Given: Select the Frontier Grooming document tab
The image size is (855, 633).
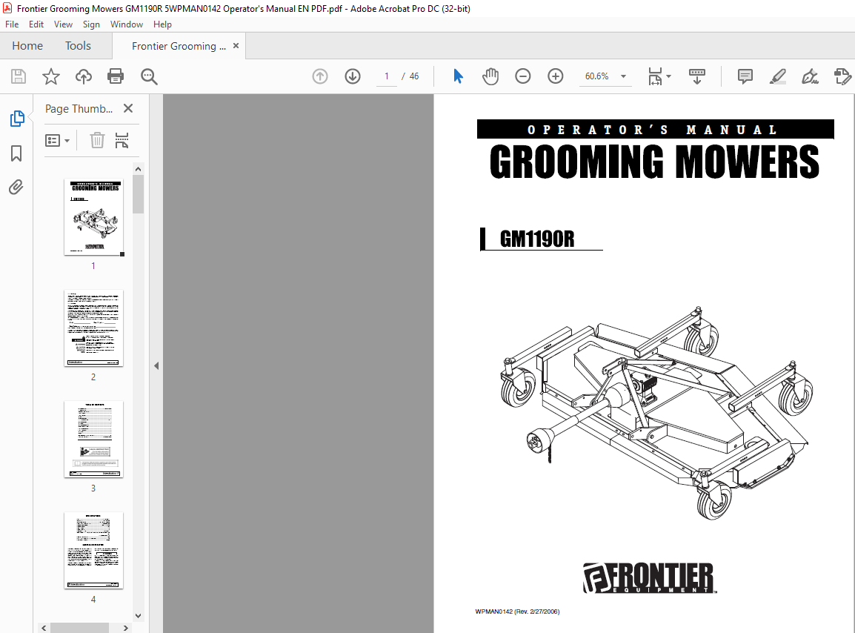Looking at the screenshot, I should [179, 47].
